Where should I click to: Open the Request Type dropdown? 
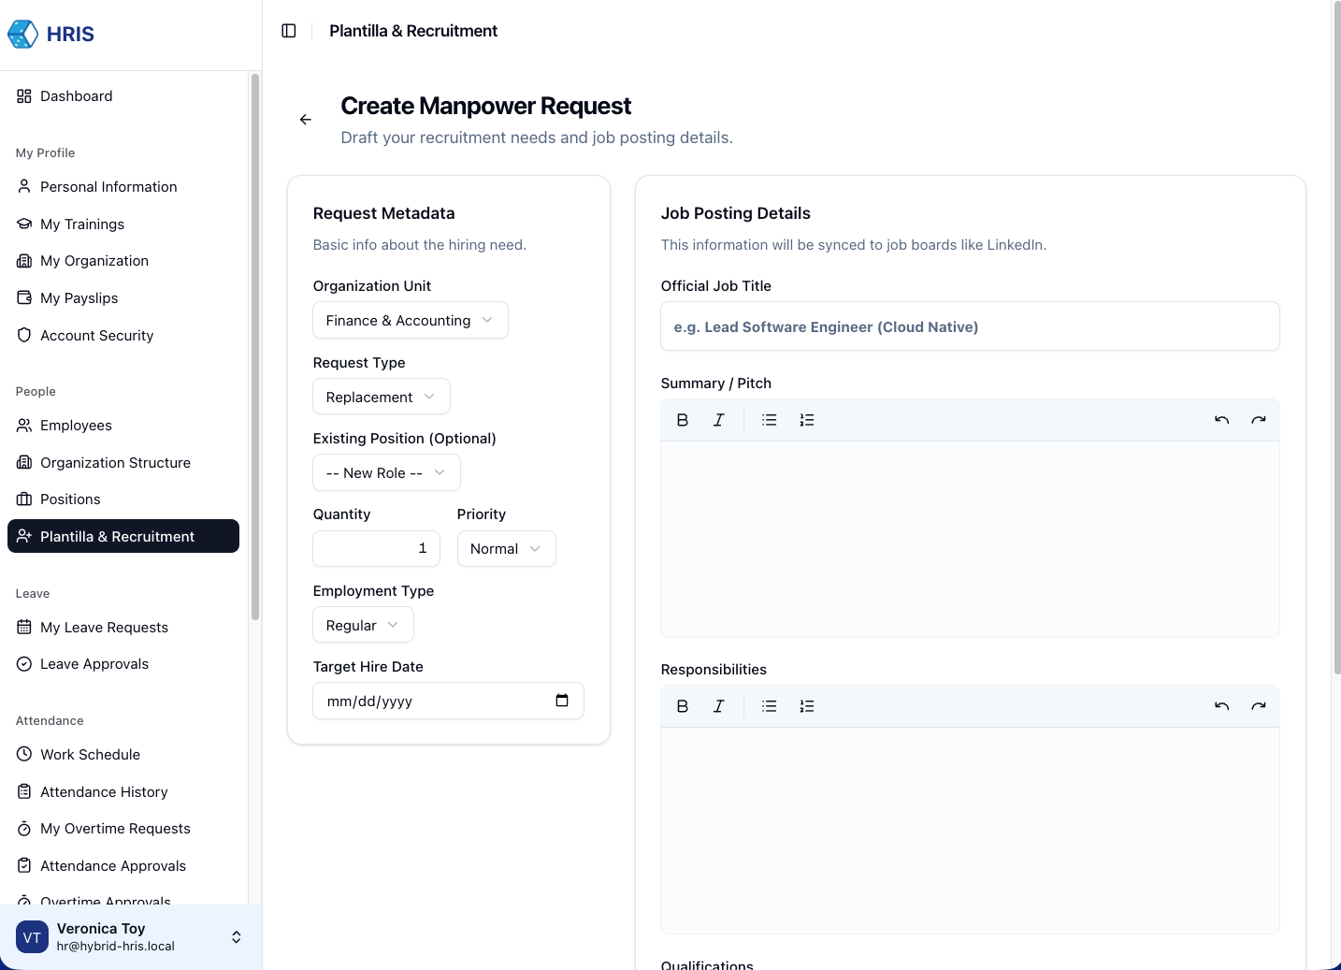tap(381, 397)
